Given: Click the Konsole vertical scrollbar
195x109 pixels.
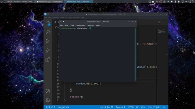Looking at the screenshot, I should click(136, 54).
